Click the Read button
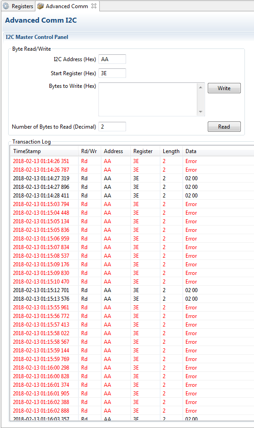The image size is (254, 428). [224, 127]
